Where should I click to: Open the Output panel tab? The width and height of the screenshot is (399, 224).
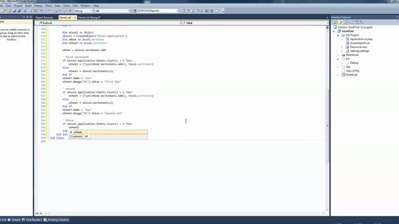coord(14,220)
